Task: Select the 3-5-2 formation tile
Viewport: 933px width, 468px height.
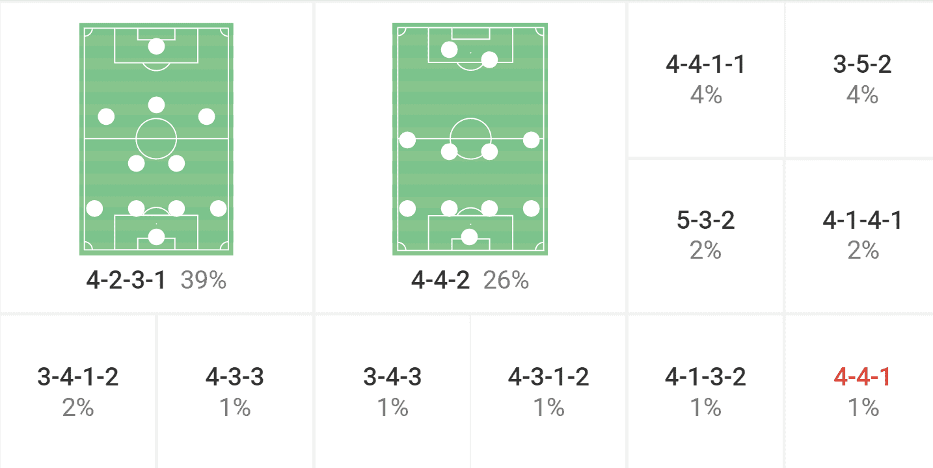Action: pyautogui.click(x=862, y=79)
